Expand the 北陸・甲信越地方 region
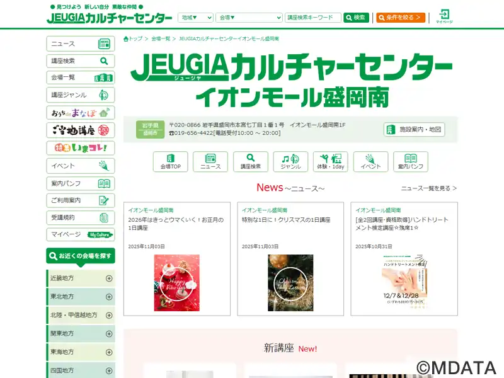The image size is (504, 378). coord(81,316)
